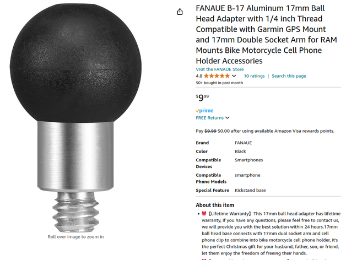Click the Prime logo badge
Image resolution: width=346 pixels, height=260 pixels.
[x=204, y=111]
